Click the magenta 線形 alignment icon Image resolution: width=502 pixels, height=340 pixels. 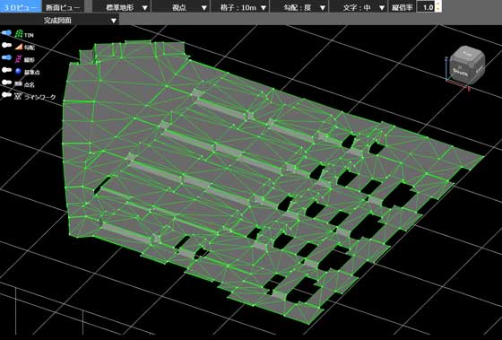(19, 59)
